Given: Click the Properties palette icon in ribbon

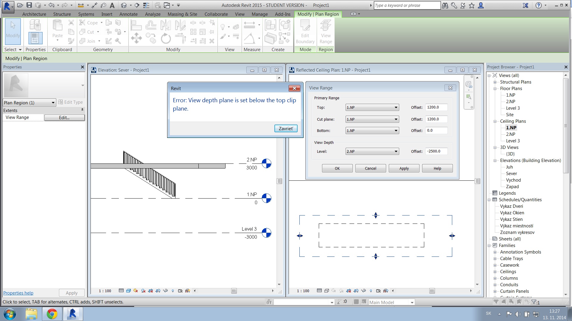Looking at the screenshot, I should click(x=35, y=38).
